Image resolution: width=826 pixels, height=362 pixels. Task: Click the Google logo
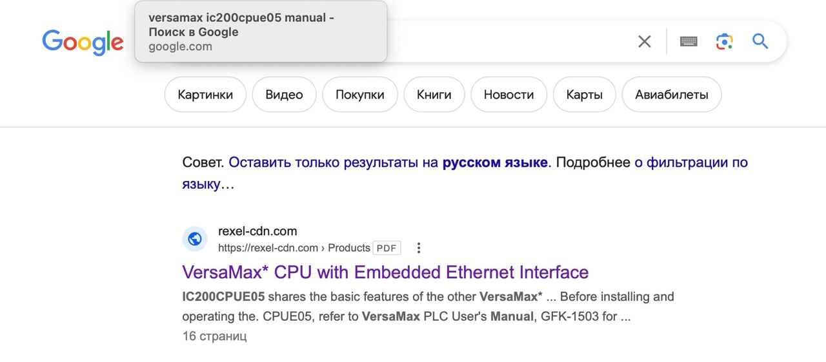point(83,42)
